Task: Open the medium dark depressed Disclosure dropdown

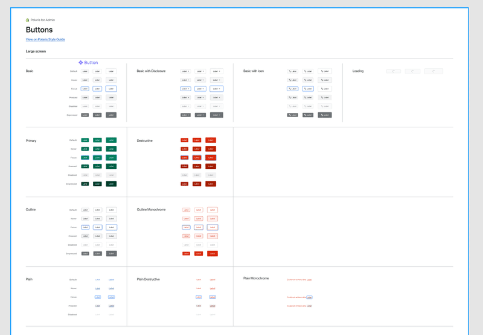Action: coord(200,115)
